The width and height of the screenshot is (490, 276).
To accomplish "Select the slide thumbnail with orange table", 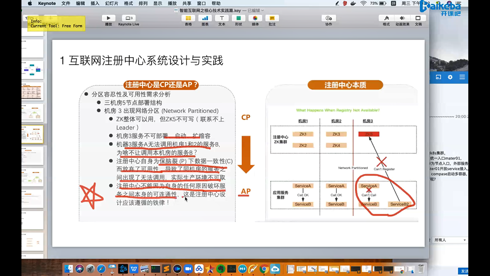I will tap(32, 91).
